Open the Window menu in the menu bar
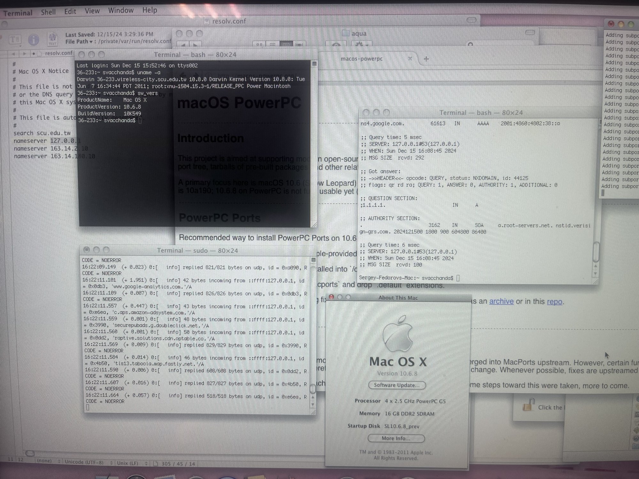 pos(120,11)
